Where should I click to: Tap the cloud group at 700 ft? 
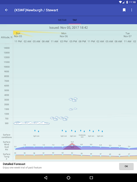59,118
